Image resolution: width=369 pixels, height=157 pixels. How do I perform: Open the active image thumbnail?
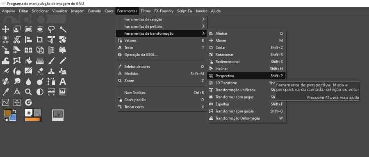point(58,115)
